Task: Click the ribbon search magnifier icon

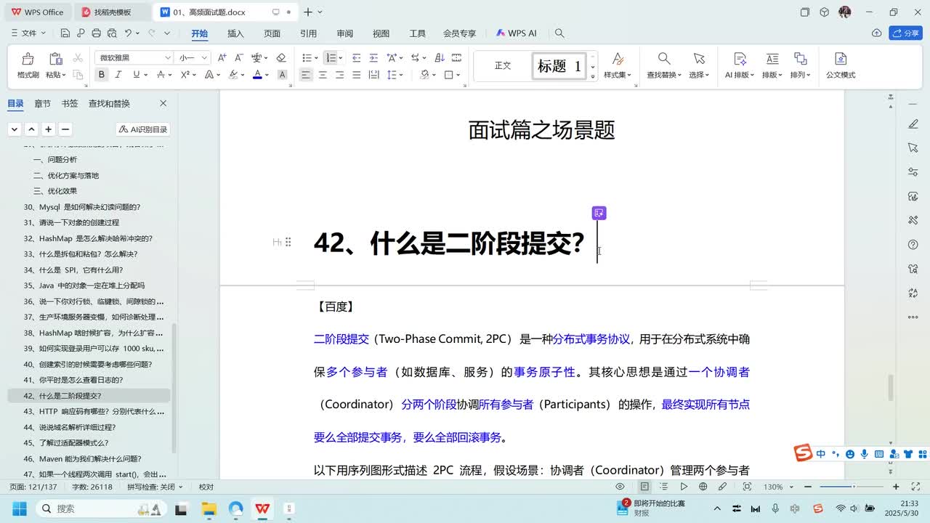Action: [559, 33]
